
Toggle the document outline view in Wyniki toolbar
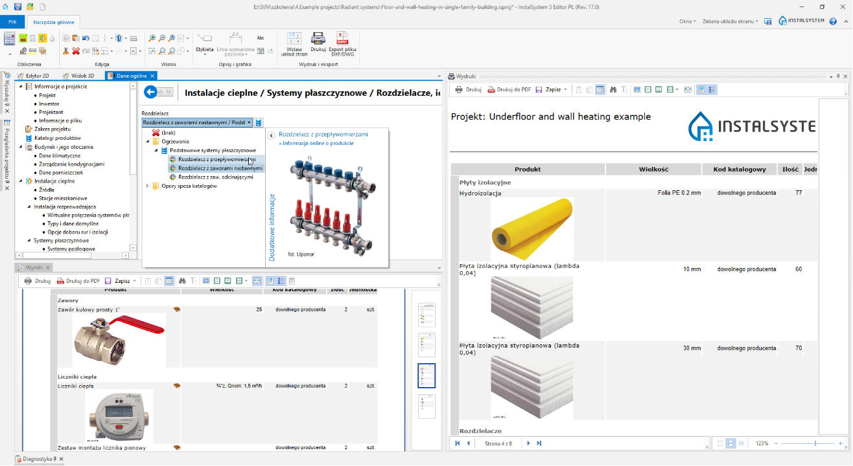[281, 281]
